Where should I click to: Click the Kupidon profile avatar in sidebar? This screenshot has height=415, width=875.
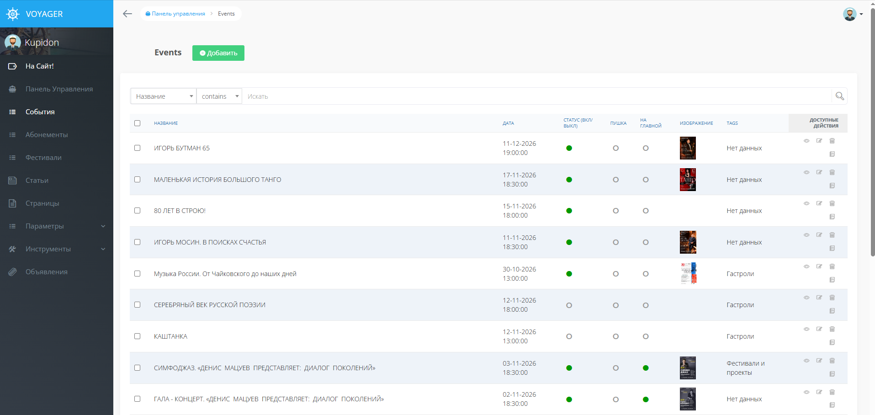click(x=12, y=42)
